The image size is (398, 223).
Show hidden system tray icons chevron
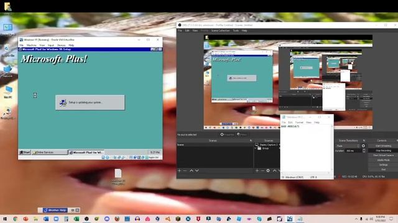pos(356,219)
